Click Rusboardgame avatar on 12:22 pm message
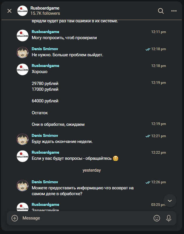This screenshot has height=234, width=184. click(22, 156)
